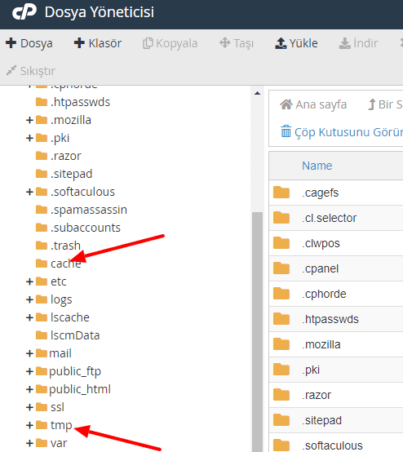
Task: Select .trash in the folder tree
Action: pyautogui.click(x=65, y=246)
